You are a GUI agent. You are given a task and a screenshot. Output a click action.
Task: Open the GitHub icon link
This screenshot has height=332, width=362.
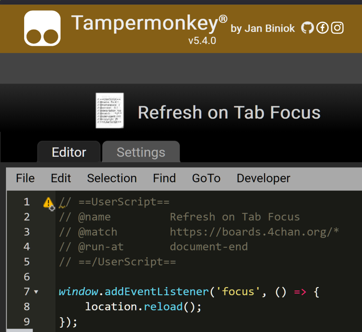[307, 28]
